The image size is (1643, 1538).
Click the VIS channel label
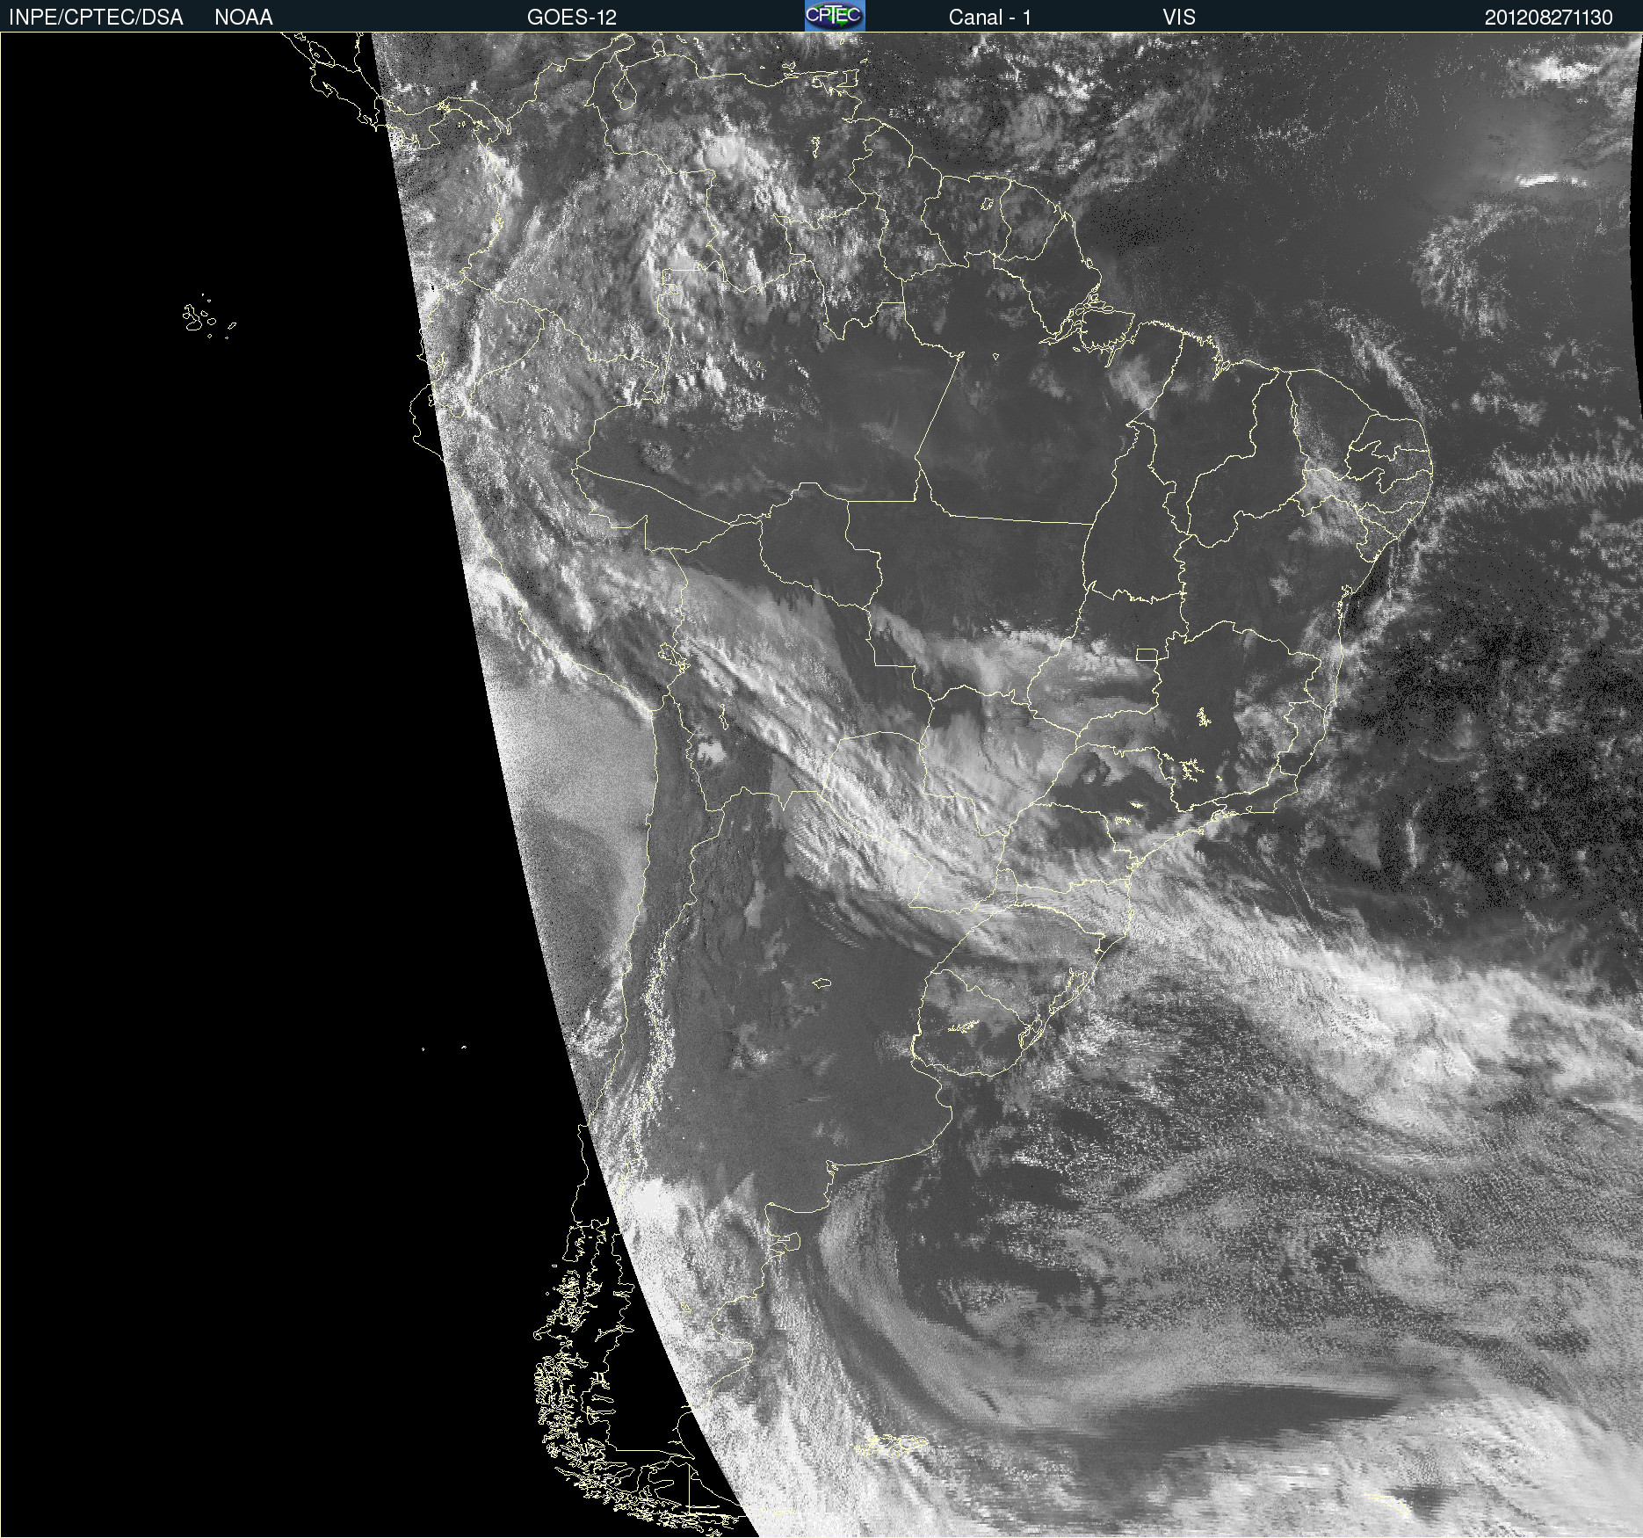1179,18
